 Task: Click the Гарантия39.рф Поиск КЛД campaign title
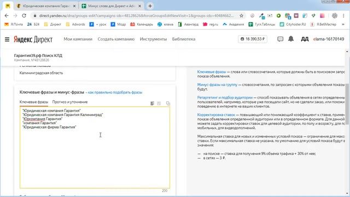coord(38,55)
